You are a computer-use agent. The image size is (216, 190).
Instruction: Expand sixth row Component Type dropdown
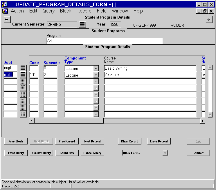pos(96,101)
